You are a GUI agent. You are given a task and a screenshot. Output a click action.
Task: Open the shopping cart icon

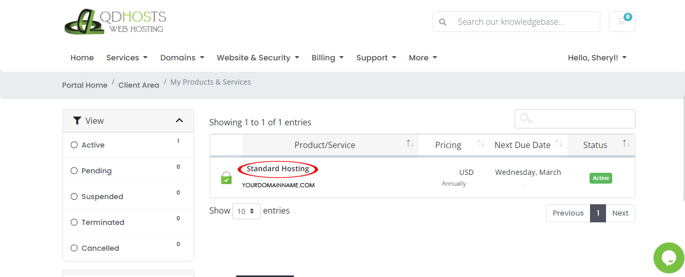pyautogui.click(x=622, y=22)
